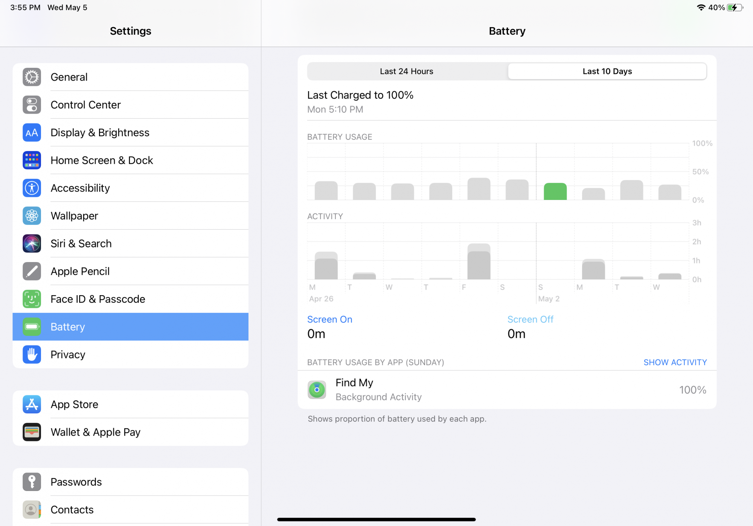The image size is (753, 526).
Task: Open General settings gear icon
Action: pos(32,77)
